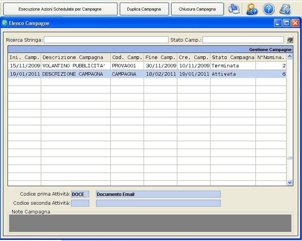Click the table scrollbar thumb
Screen dimensions: 302x241
(290, 158)
